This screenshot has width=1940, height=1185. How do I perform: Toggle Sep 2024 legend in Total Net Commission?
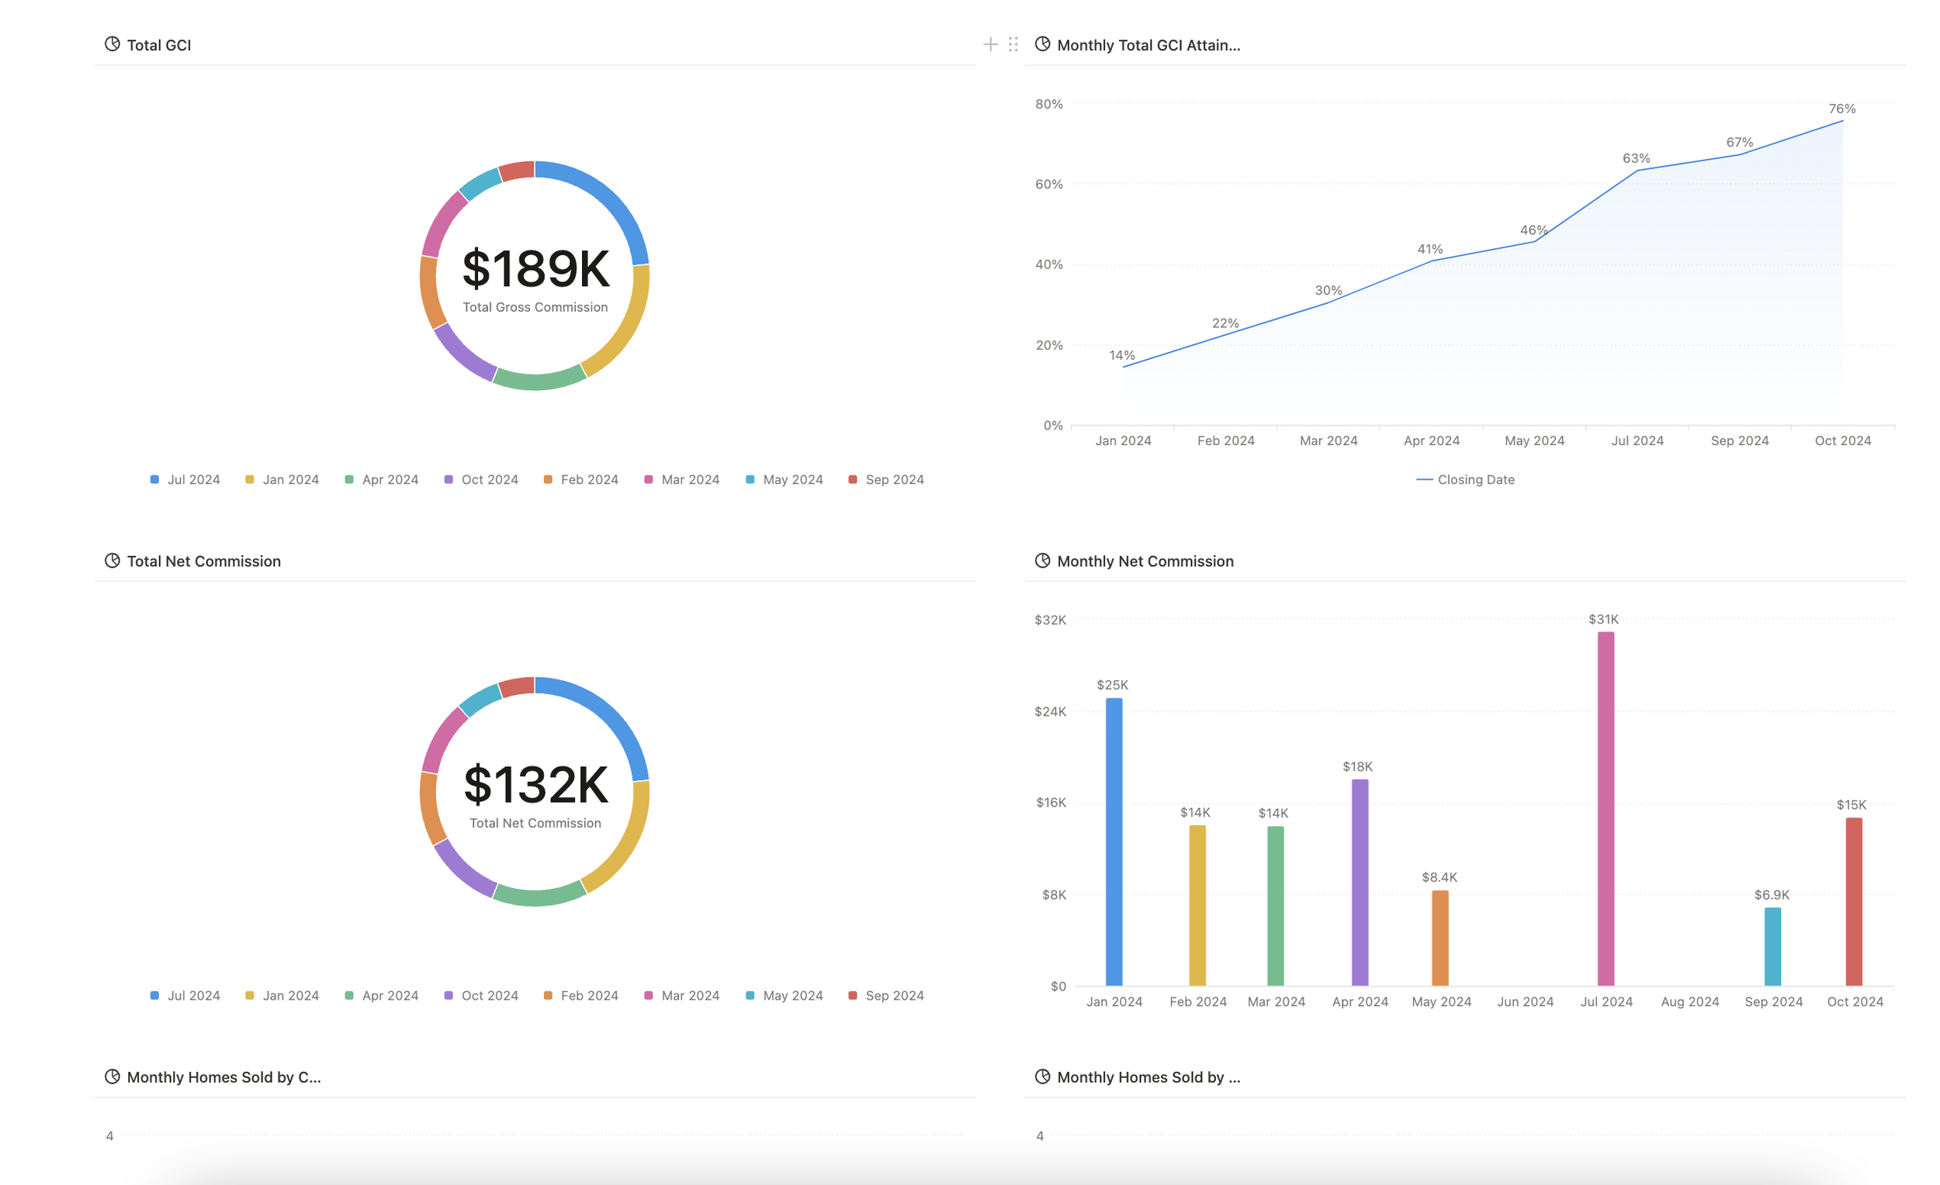(894, 995)
